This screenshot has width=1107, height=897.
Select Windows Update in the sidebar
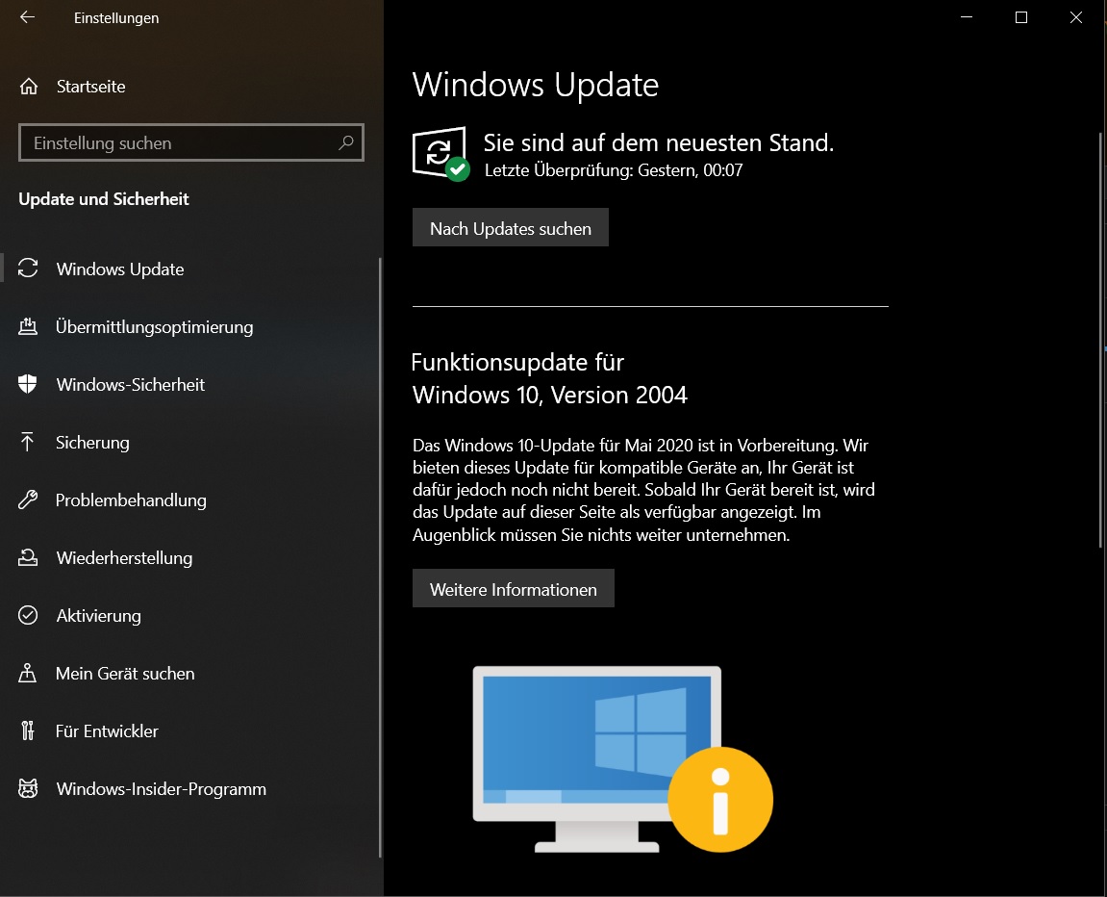120,269
